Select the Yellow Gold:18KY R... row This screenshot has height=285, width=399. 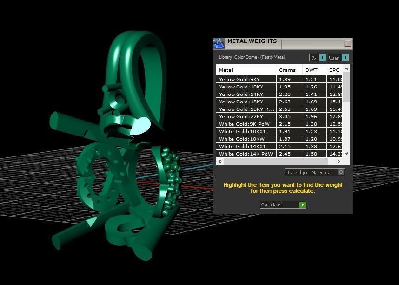pos(279,109)
